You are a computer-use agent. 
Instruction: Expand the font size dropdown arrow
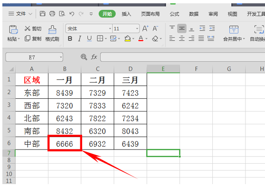click(137, 28)
